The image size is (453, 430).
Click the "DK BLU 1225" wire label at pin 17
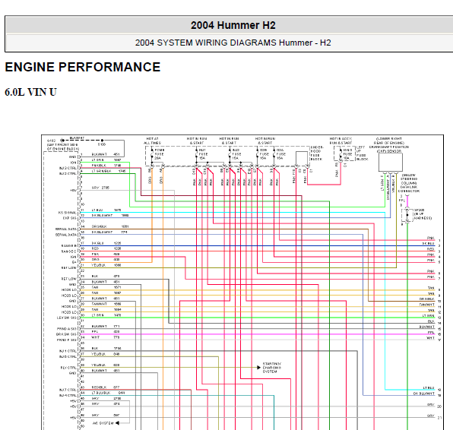click(106, 243)
